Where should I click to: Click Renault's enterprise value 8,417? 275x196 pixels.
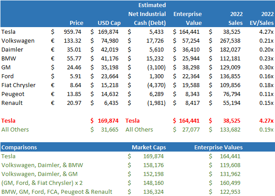point(192,103)
